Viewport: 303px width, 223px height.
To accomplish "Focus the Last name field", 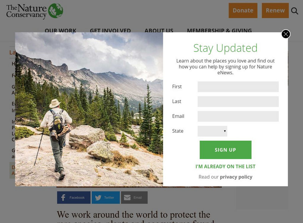I will (x=238, y=101).
